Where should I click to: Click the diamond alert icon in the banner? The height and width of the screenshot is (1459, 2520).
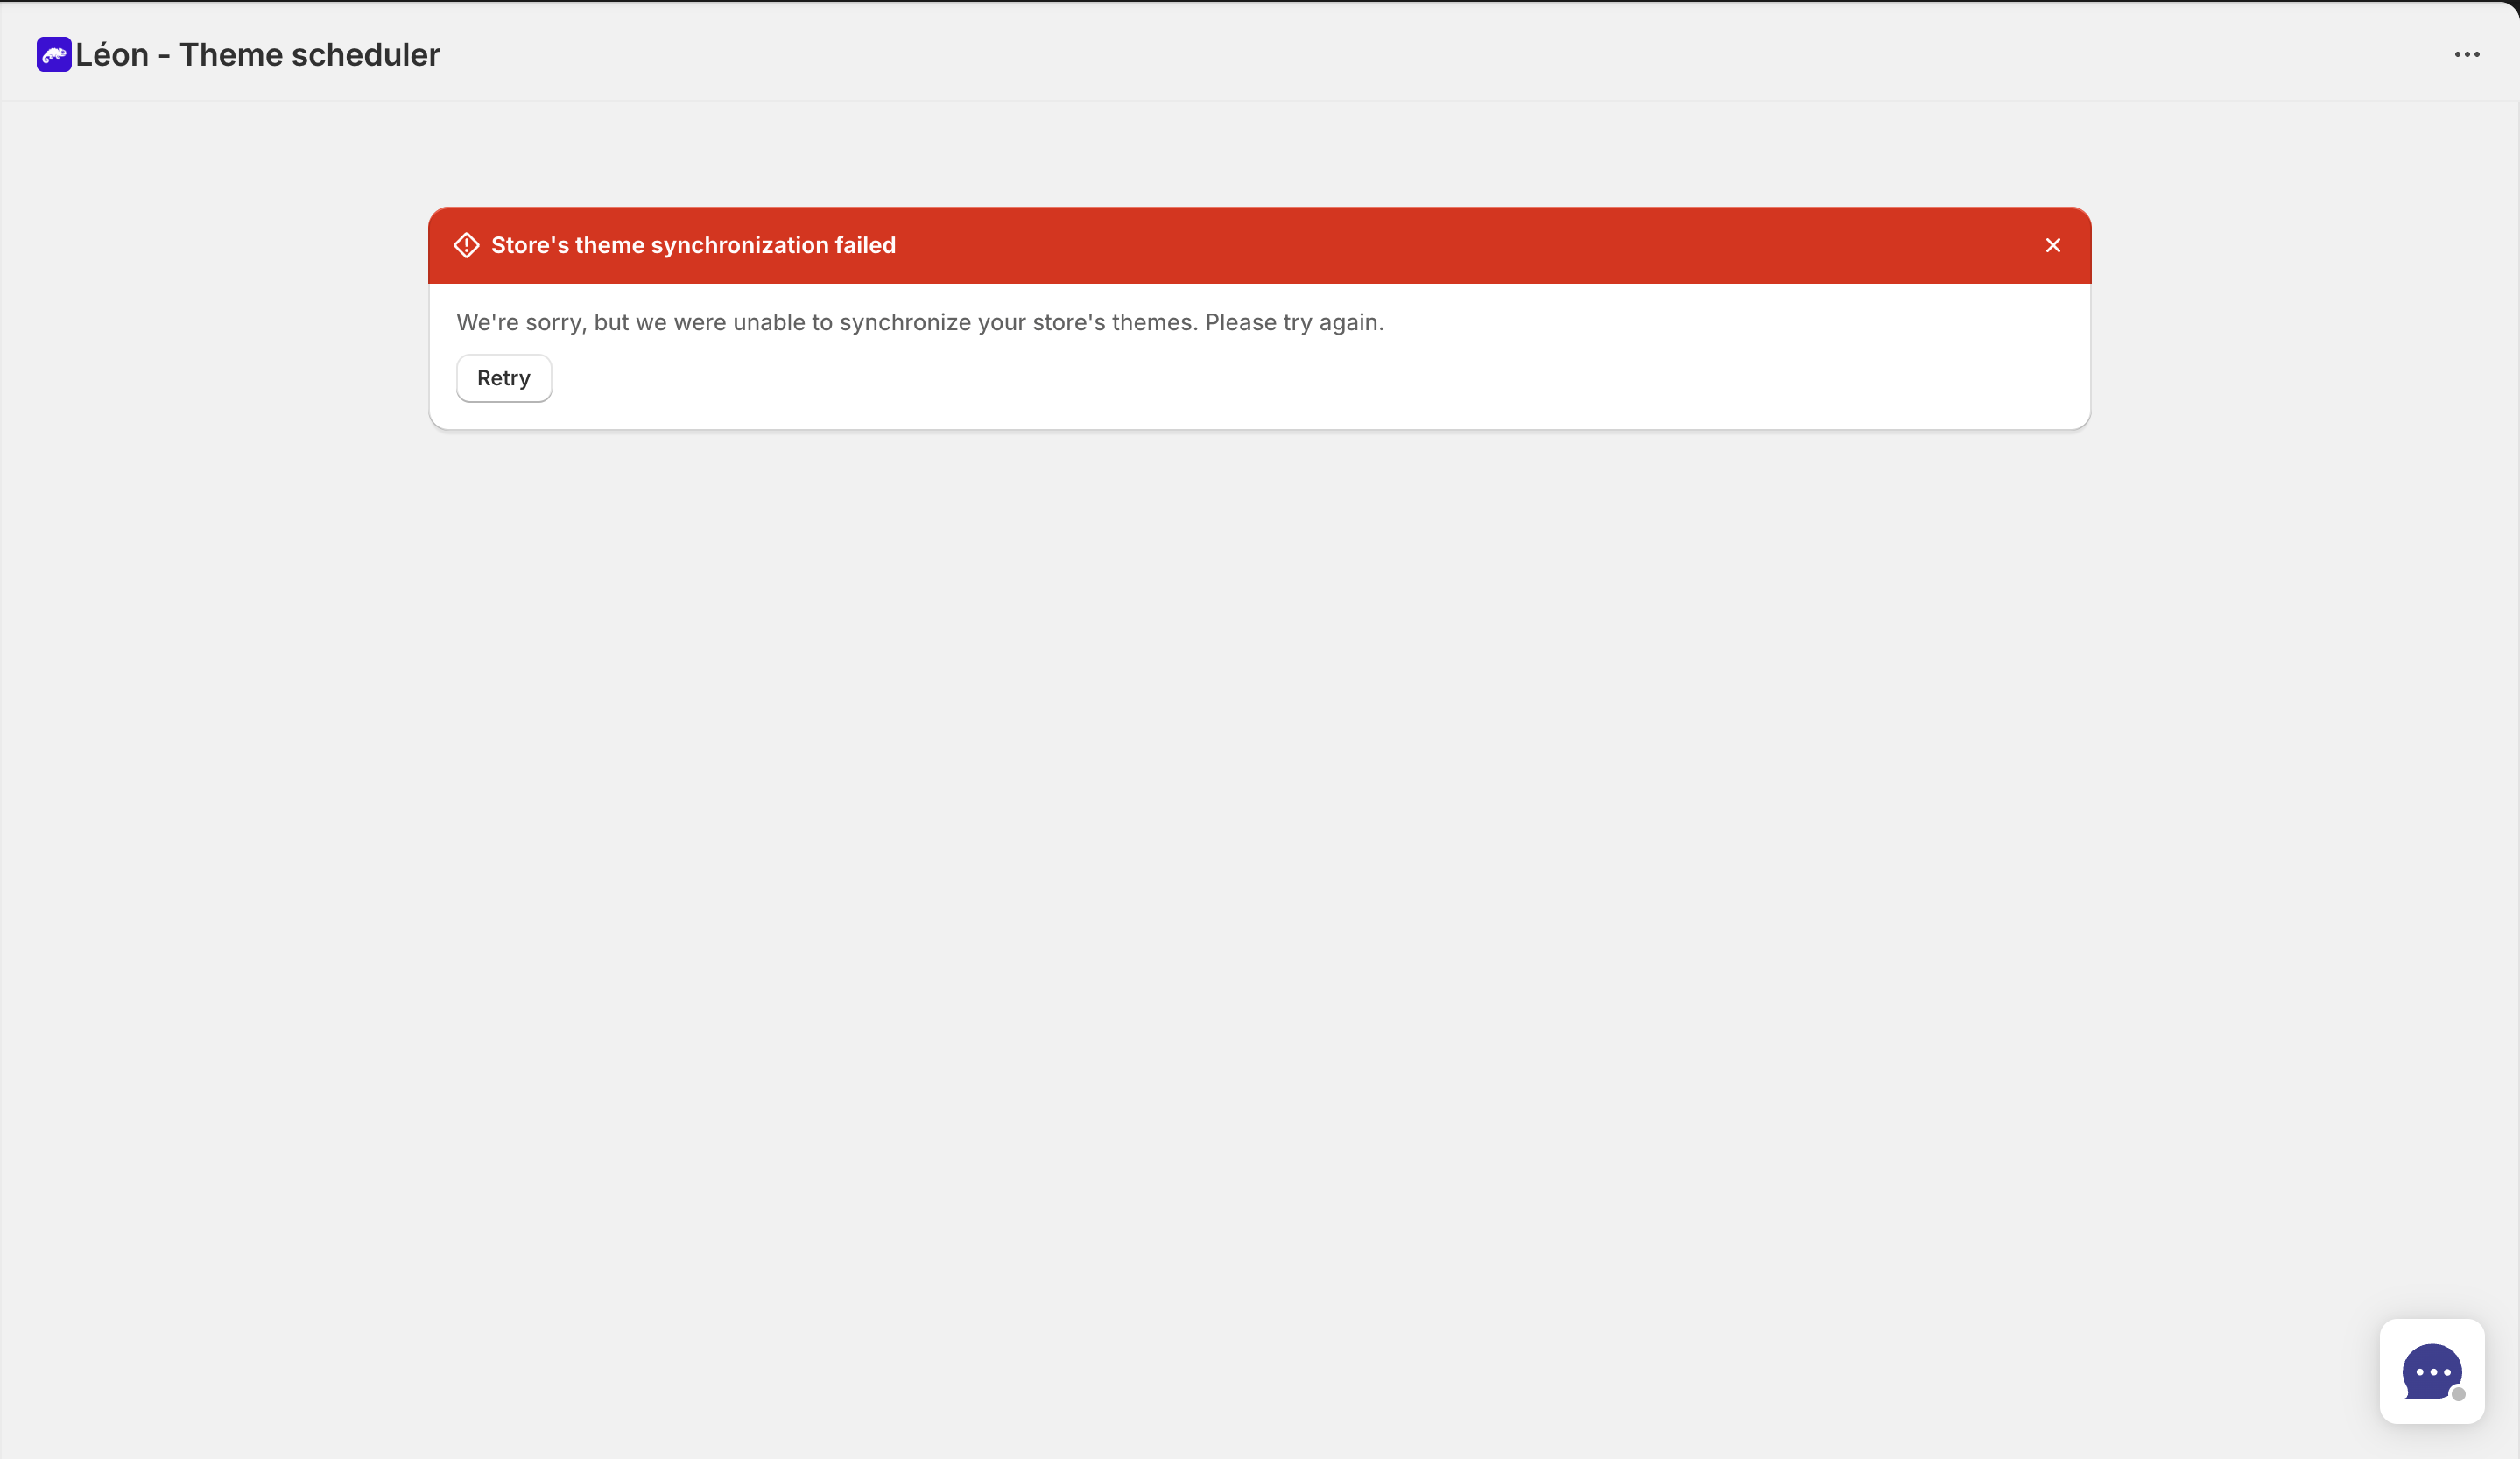pyautogui.click(x=466, y=246)
